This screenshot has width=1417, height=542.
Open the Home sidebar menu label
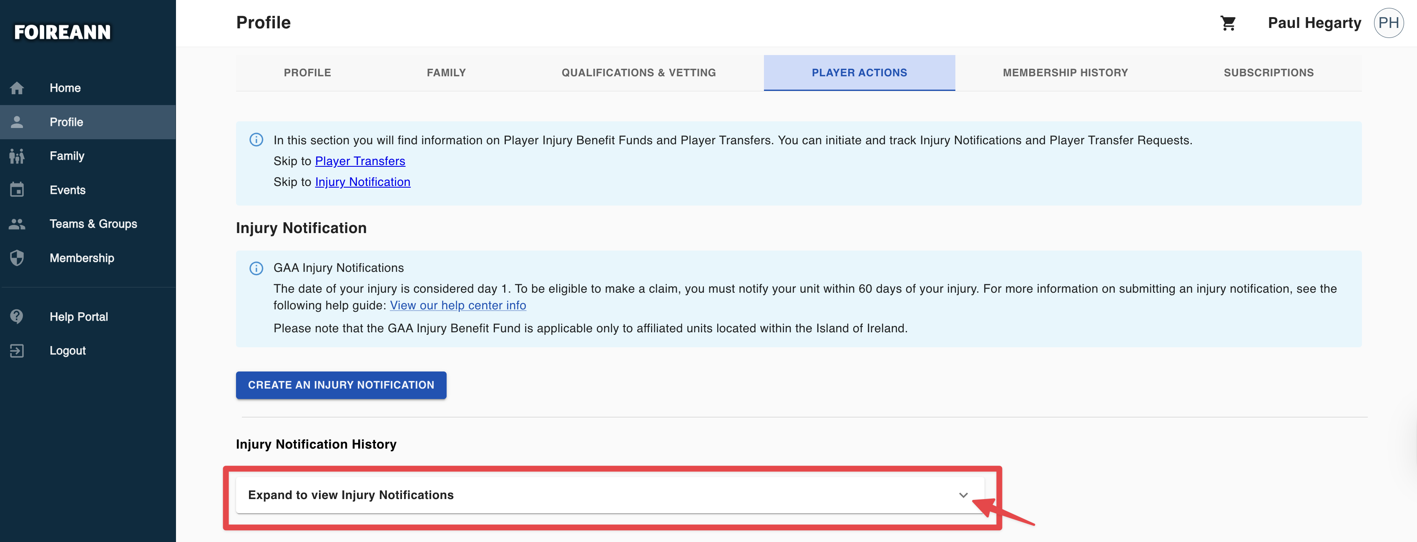pyautogui.click(x=65, y=88)
